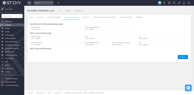Click the Suche search field

pos(43,3)
